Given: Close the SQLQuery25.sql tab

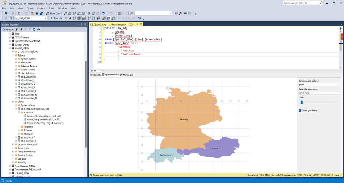Looking at the screenshot, I should (141, 24).
